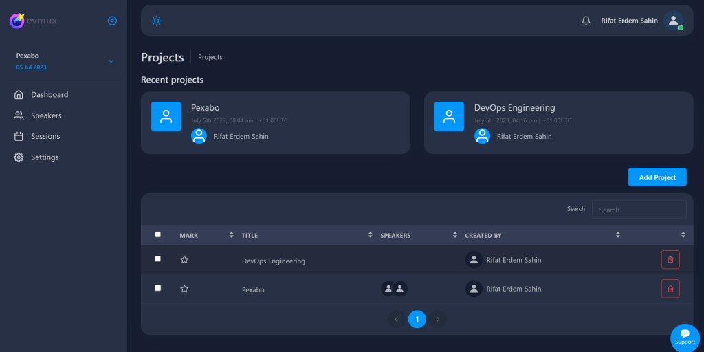This screenshot has width=704, height=352.
Task: Click speaker avatars in Pexabo row
Action: [x=394, y=289]
